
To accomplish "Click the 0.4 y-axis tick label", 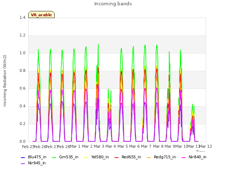I will point(22,106).
